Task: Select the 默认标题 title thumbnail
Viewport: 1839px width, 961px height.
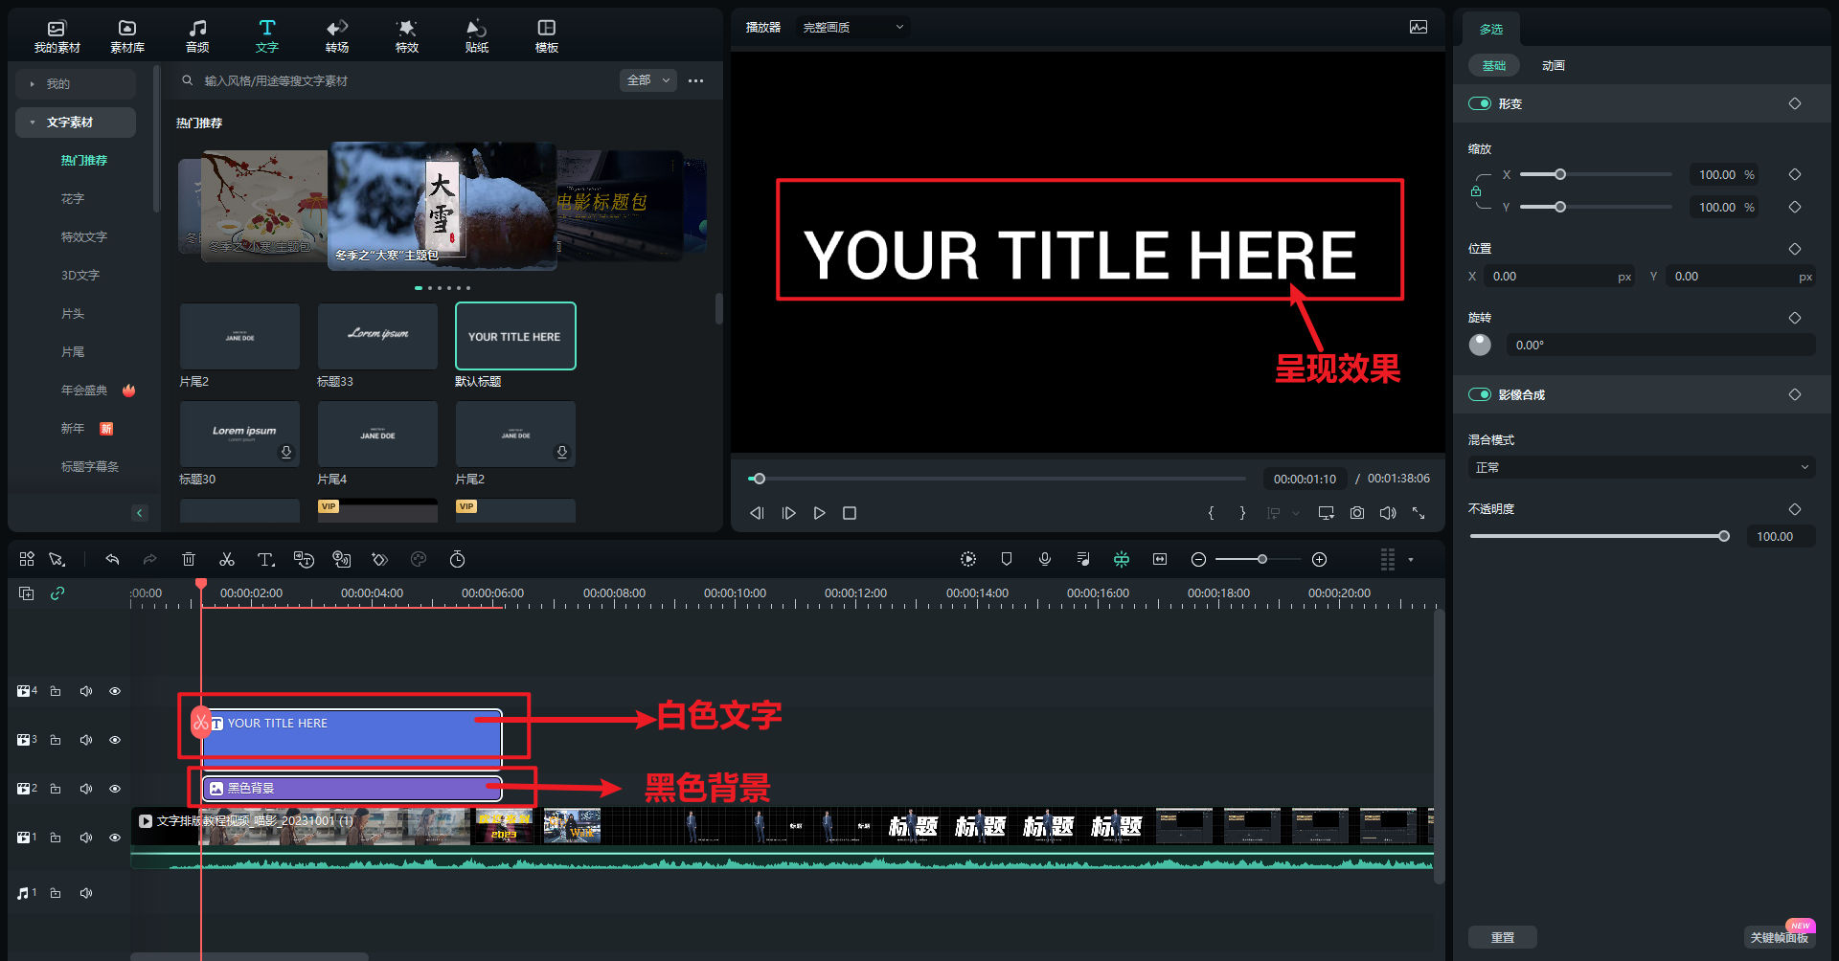Action: [x=515, y=336]
